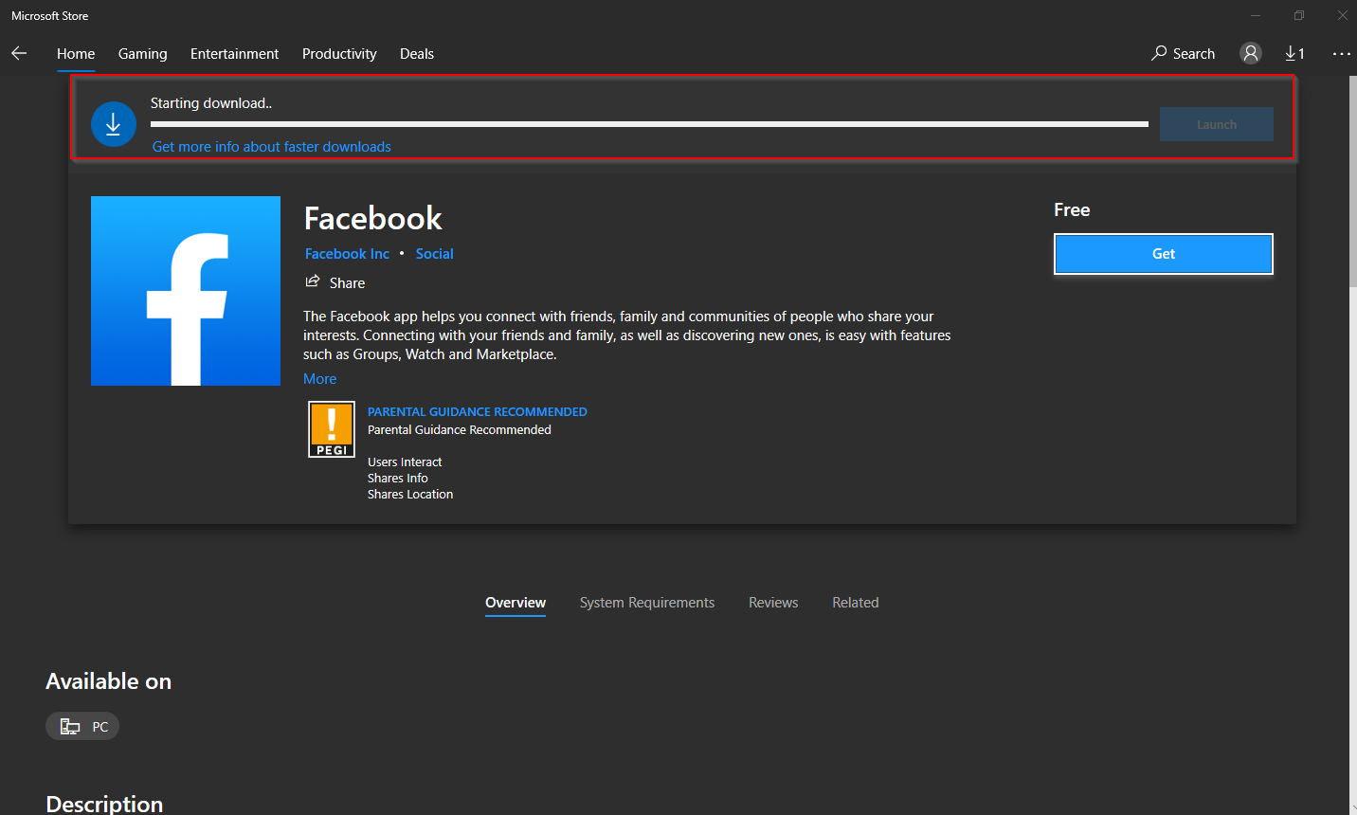This screenshot has height=815, width=1357.
Task: Click the Shares Location descriptor text
Action: tap(410, 495)
